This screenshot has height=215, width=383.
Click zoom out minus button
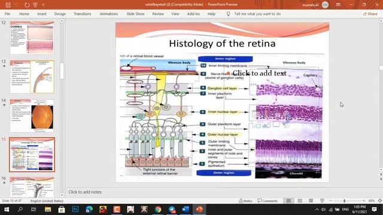tap(330, 201)
